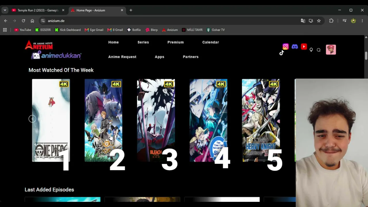Open the Slime poster ranked 4

pyautogui.click(x=208, y=120)
